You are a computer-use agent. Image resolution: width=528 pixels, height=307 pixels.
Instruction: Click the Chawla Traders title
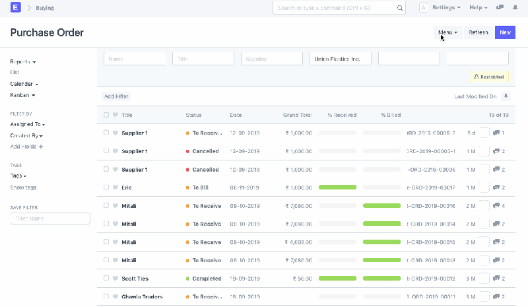click(x=142, y=296)
